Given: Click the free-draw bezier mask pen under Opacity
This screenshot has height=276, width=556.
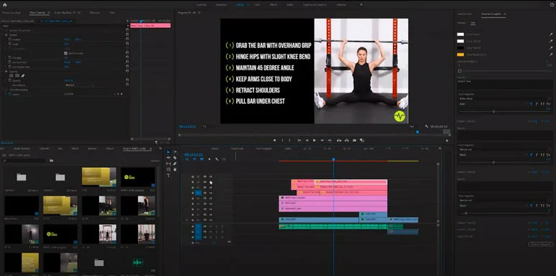Looking at the screenshot, I should coord(23,75).
